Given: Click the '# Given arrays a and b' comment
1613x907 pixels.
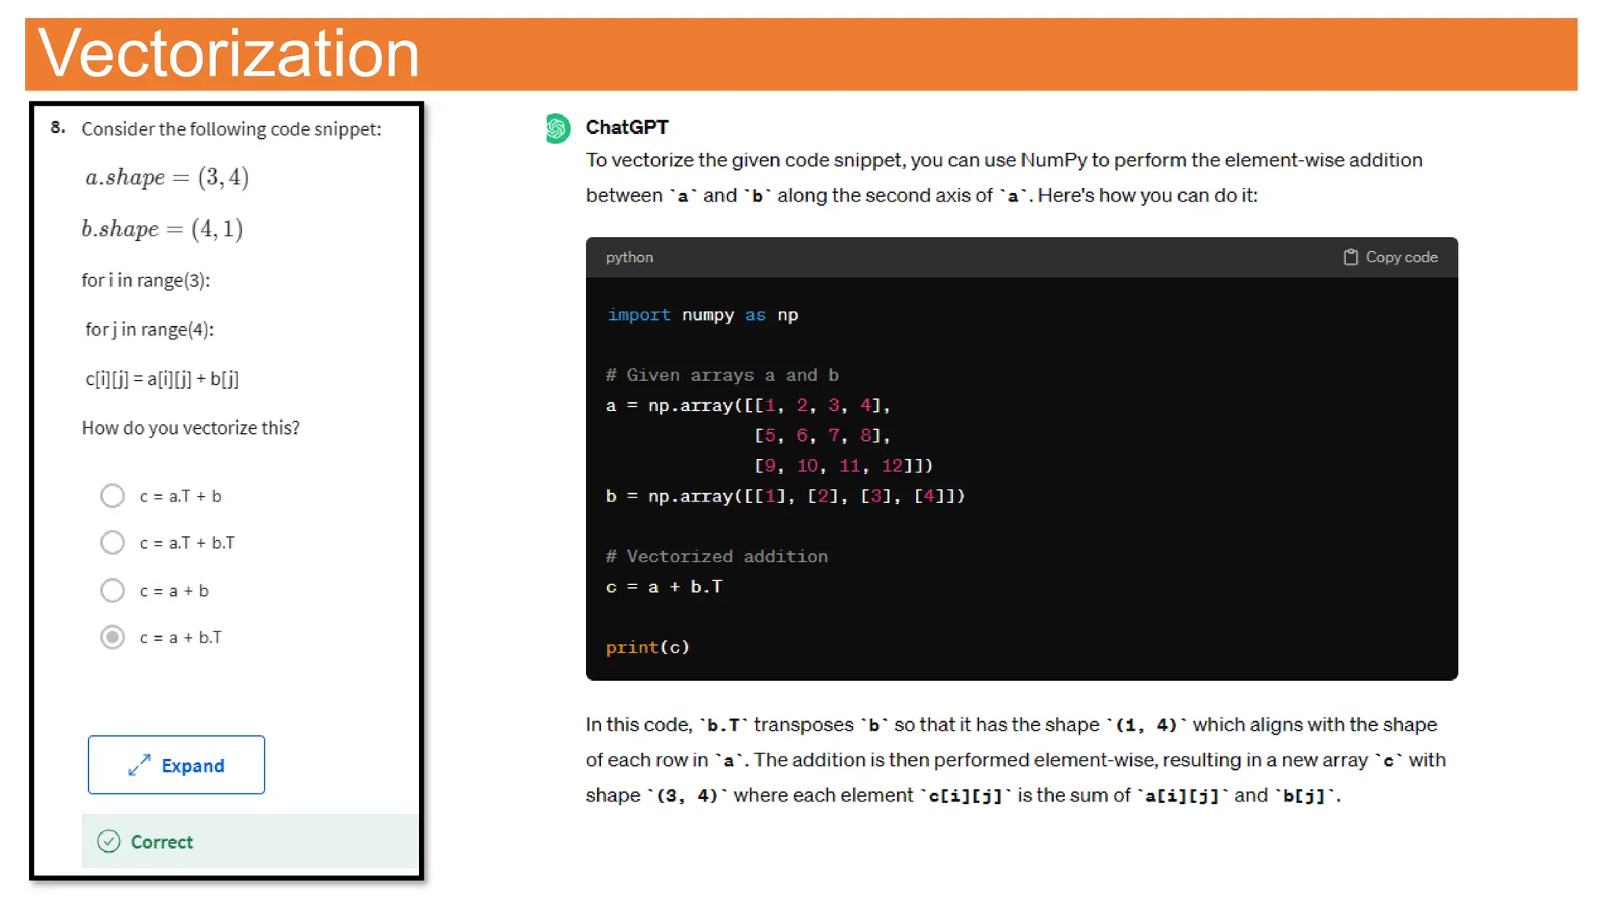Looking at the screenshot, I should (x=722, y=376).
